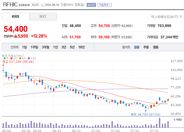This screenshot has height=132, width=184.
Task: Click the RFHIC stock name heading
Action: coord(10,4)
